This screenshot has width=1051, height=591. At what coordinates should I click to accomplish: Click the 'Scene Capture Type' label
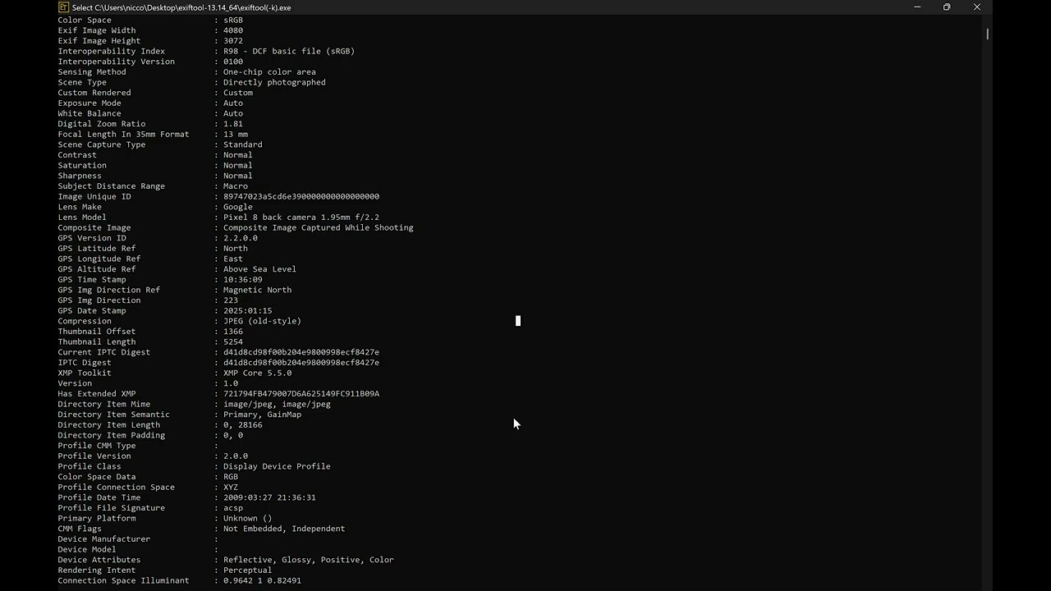point(102,144)
